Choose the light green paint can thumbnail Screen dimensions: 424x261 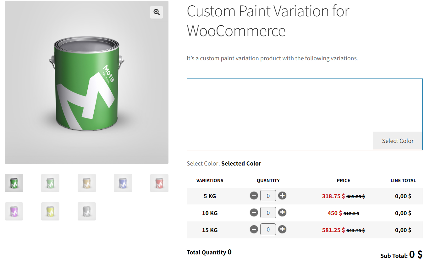pyautogui.click(x=50, y=183)
